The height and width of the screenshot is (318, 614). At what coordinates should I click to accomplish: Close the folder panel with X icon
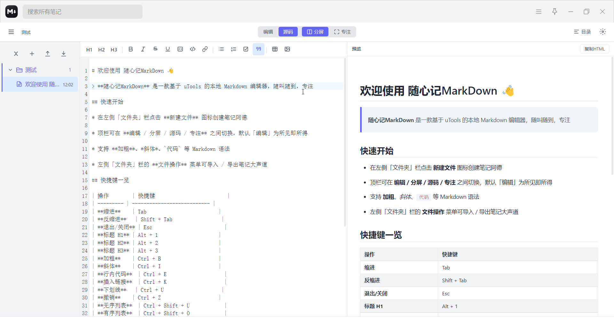coord(16,54)
